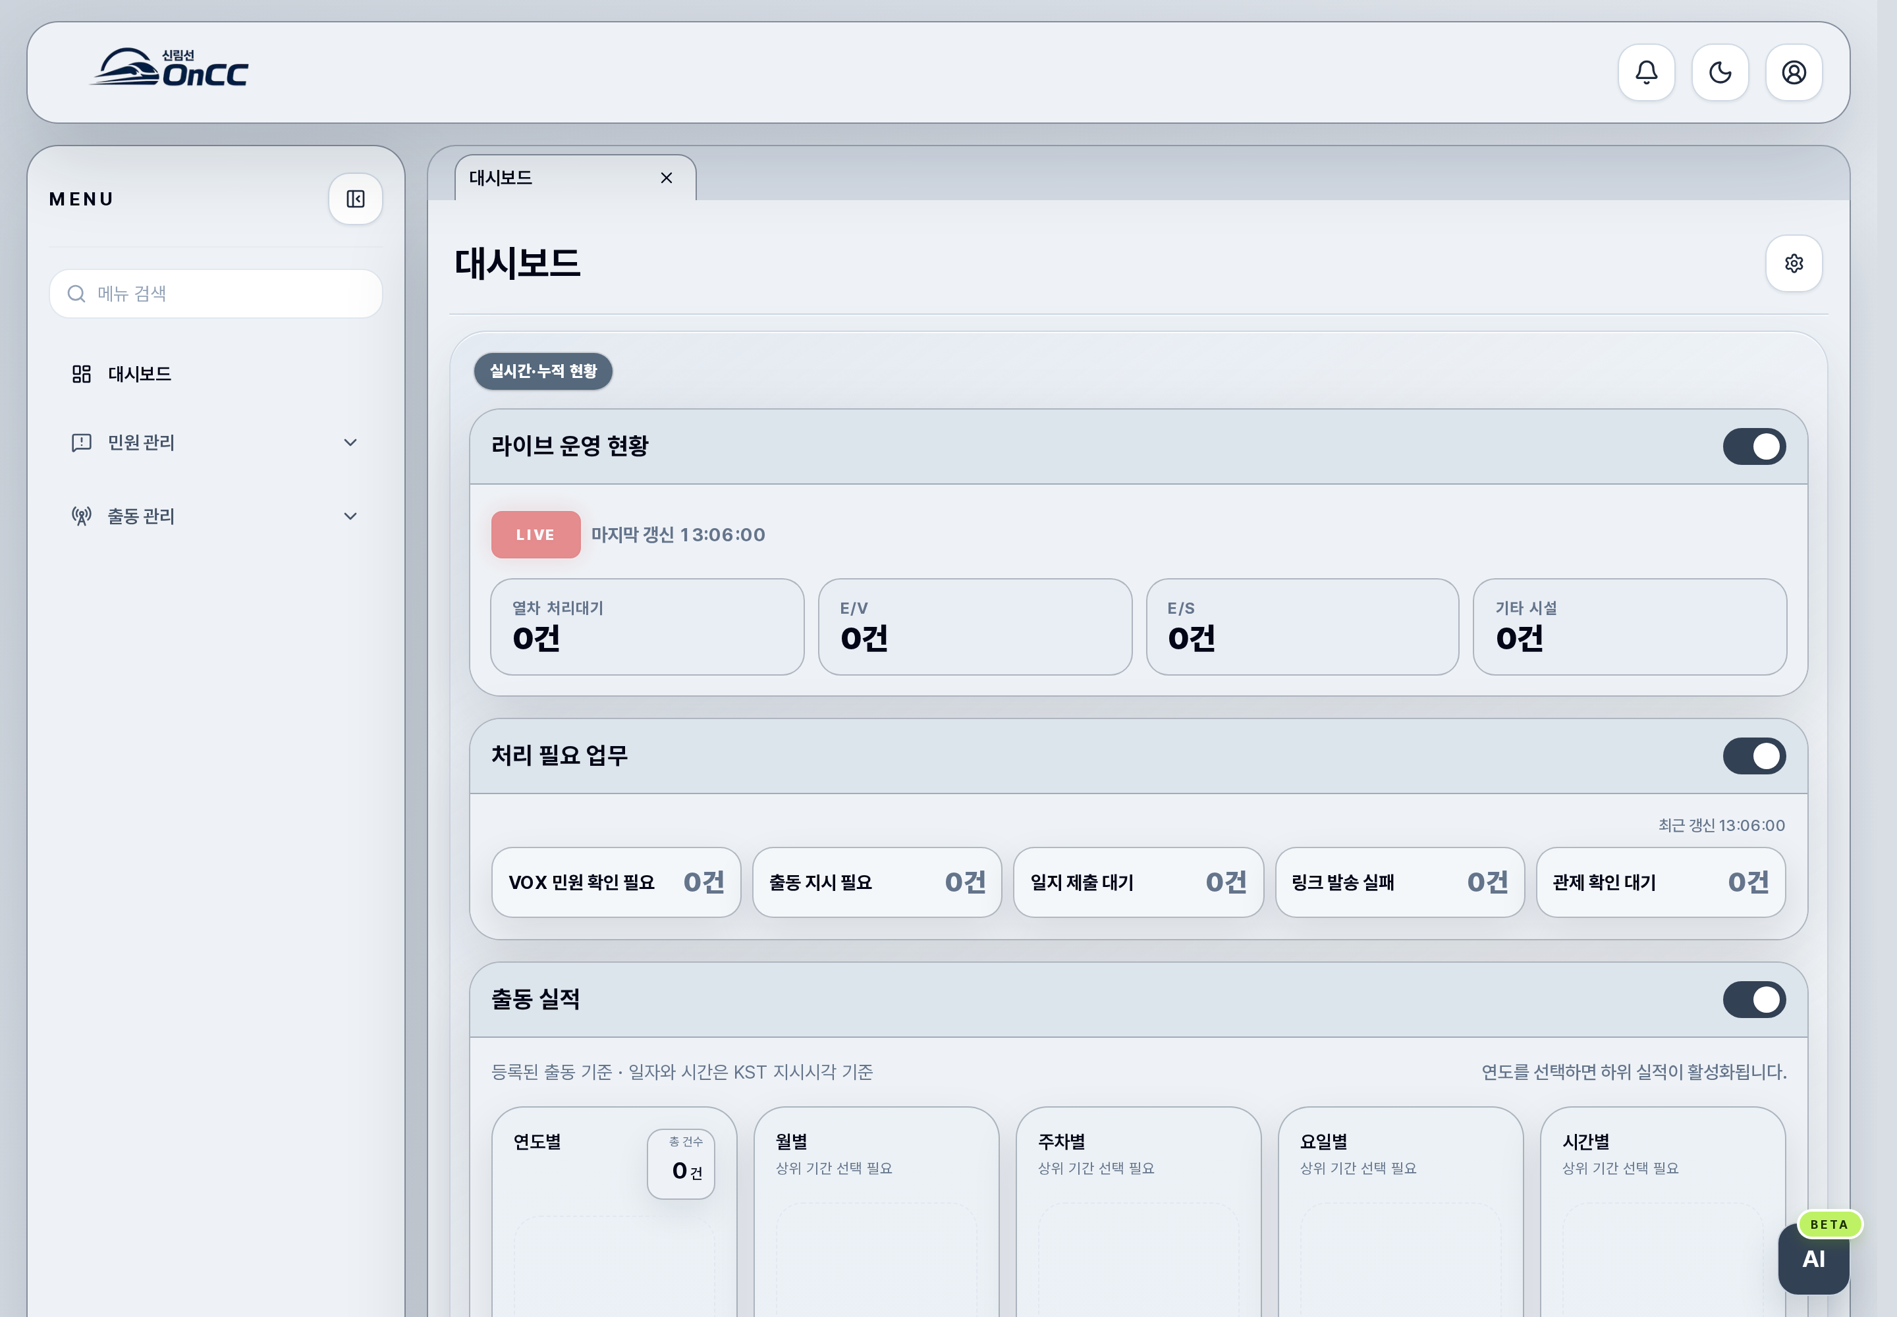Open 출동 관리 menu item
Viewport: 1897px width, 1317px height.
[215, 516]
